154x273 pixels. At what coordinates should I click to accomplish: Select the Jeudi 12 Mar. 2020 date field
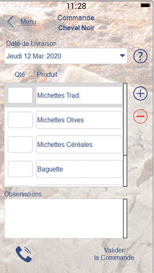click(x=66, y=56)
